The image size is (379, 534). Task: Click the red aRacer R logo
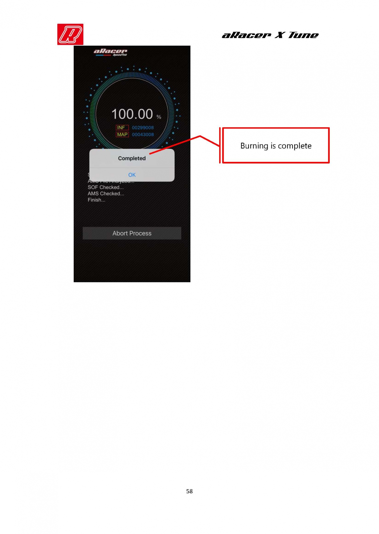[70, 34]
